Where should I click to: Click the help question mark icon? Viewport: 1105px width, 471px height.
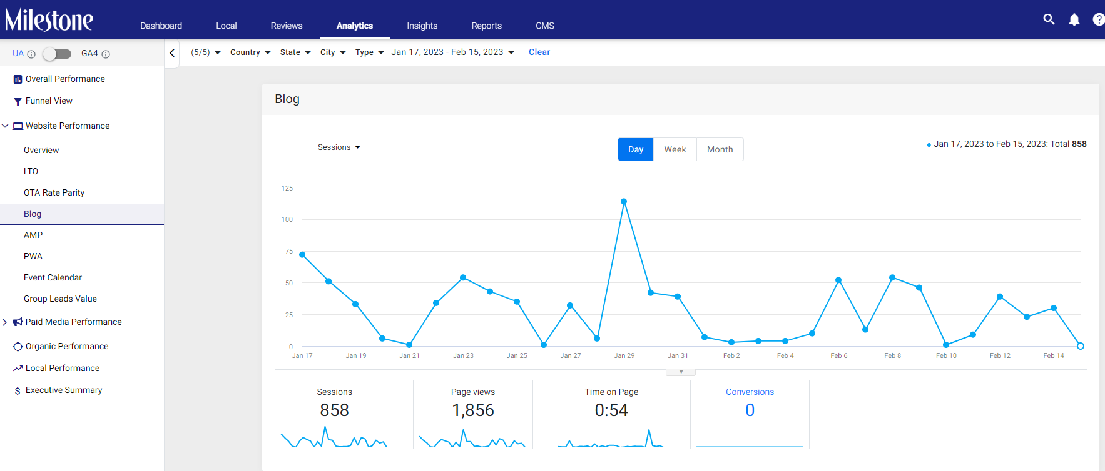pyautogui.click(x=1098, y=19)
